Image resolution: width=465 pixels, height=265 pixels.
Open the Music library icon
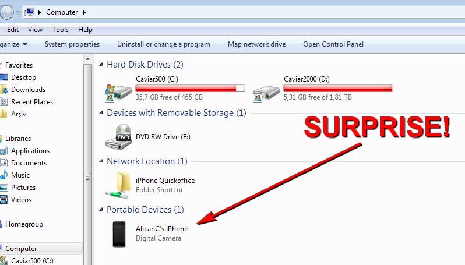coord(4,175)
